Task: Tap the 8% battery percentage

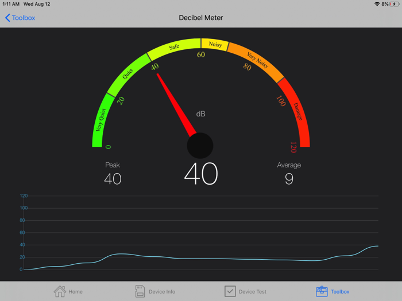Action: click(385, 4)
